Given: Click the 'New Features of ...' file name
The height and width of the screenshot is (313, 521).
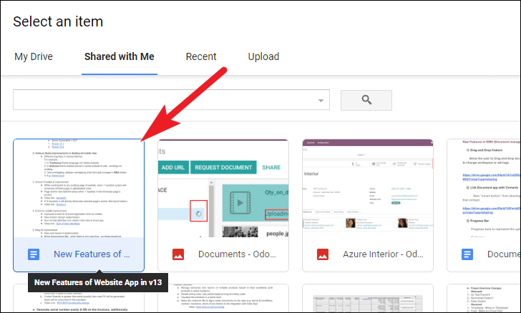Looking at the screenshot, I should [92, 254].
